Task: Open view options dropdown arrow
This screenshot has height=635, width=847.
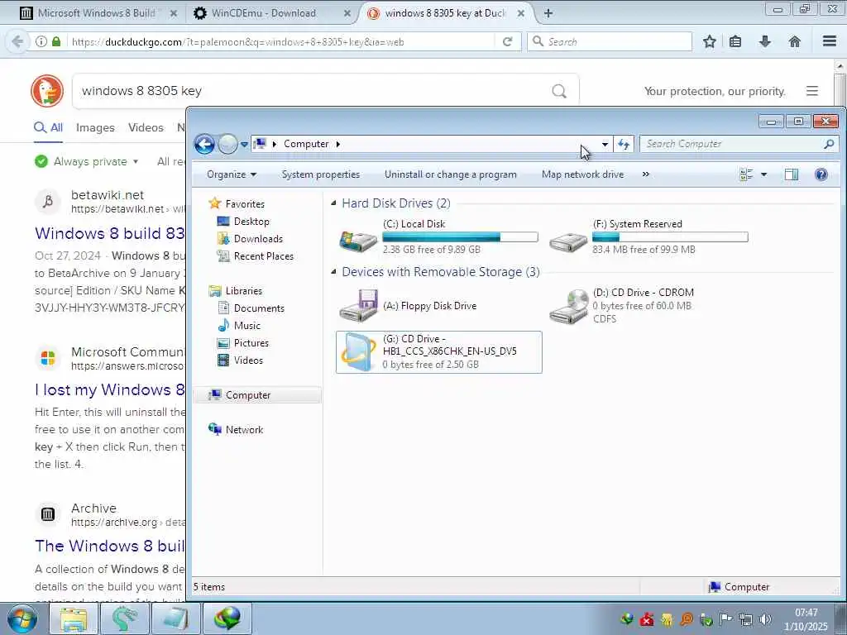Action: [x=763, y=174]
